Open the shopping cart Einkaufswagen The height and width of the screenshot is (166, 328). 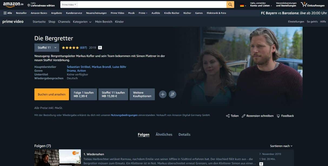312,5
